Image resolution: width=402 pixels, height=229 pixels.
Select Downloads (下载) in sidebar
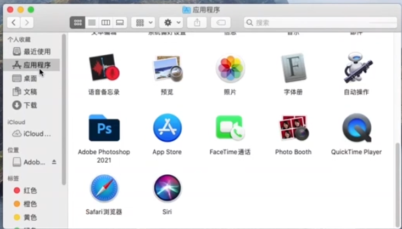pyautogui.click(x=32, y=105)
